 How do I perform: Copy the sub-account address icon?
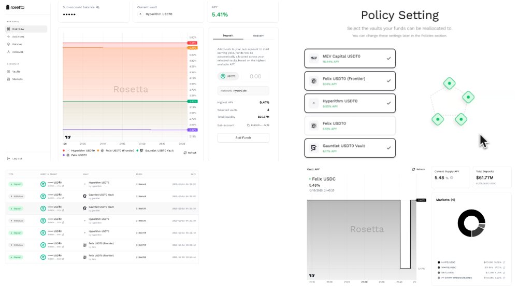(x=249, y=126)
